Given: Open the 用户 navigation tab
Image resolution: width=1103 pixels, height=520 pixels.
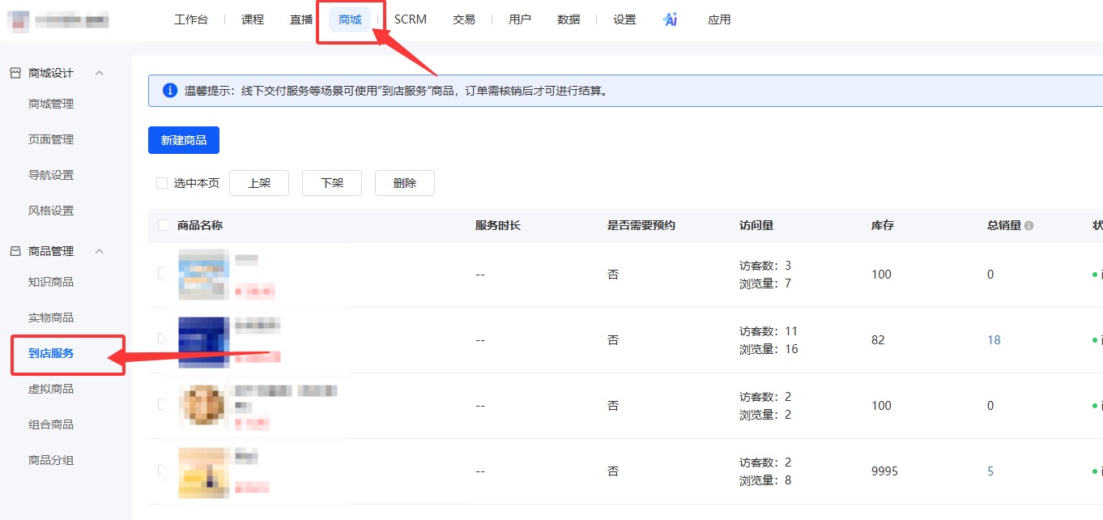Looking at the screenshot, I should (520, 19).
